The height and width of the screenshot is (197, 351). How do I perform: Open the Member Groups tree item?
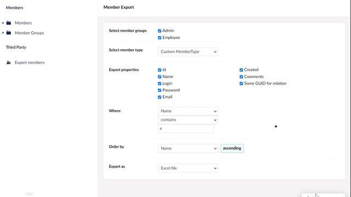tap(29, 33)
